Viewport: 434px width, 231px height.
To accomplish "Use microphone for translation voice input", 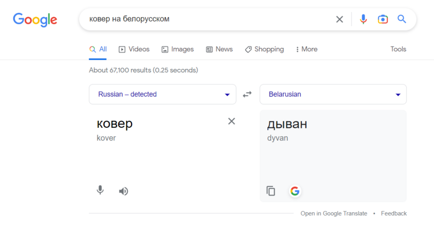I will (100, 190).
